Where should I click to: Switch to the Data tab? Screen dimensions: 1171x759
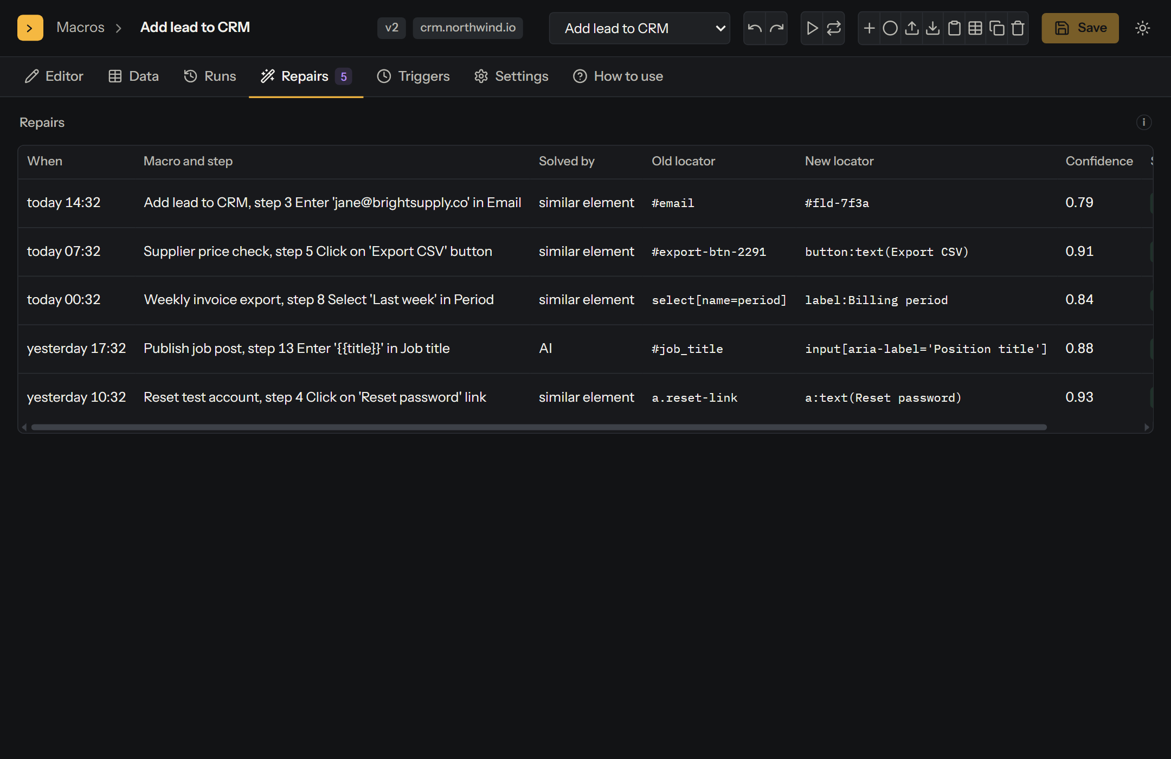(133, 76)
